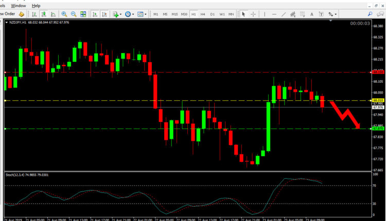Select the M1 timeframe
This screenshot has width=386, height=221.
click(155, 14)
